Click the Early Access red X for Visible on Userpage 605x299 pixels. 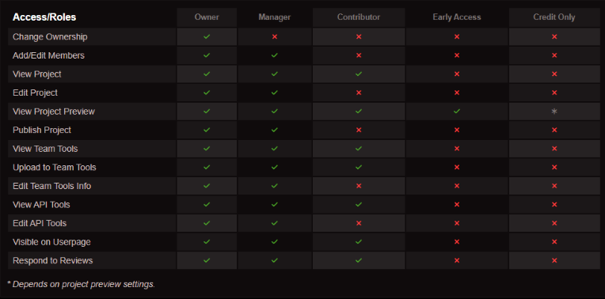(457, 242)
